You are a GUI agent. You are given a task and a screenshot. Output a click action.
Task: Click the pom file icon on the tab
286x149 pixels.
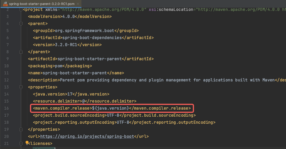(6, 4)
